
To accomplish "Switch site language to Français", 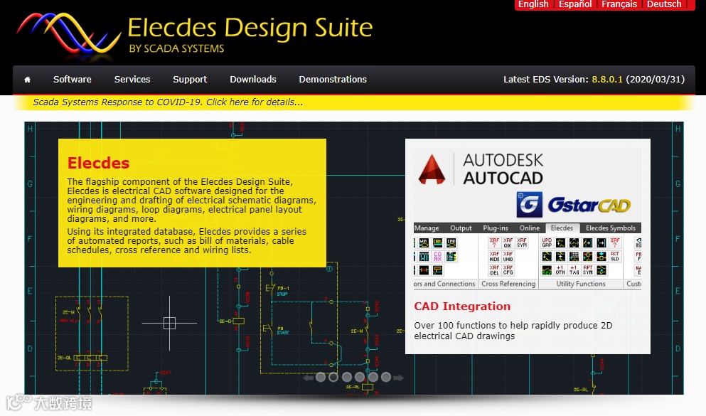I will (x=619, y=4).
